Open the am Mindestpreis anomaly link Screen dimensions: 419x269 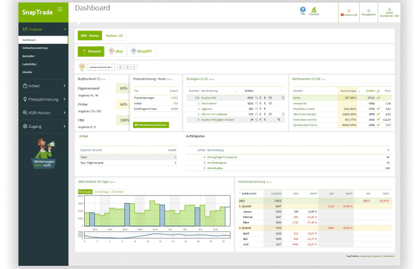(217, 163)
